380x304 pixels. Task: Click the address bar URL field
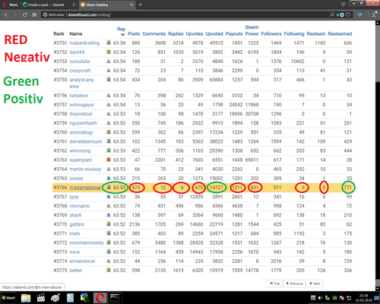185,14
